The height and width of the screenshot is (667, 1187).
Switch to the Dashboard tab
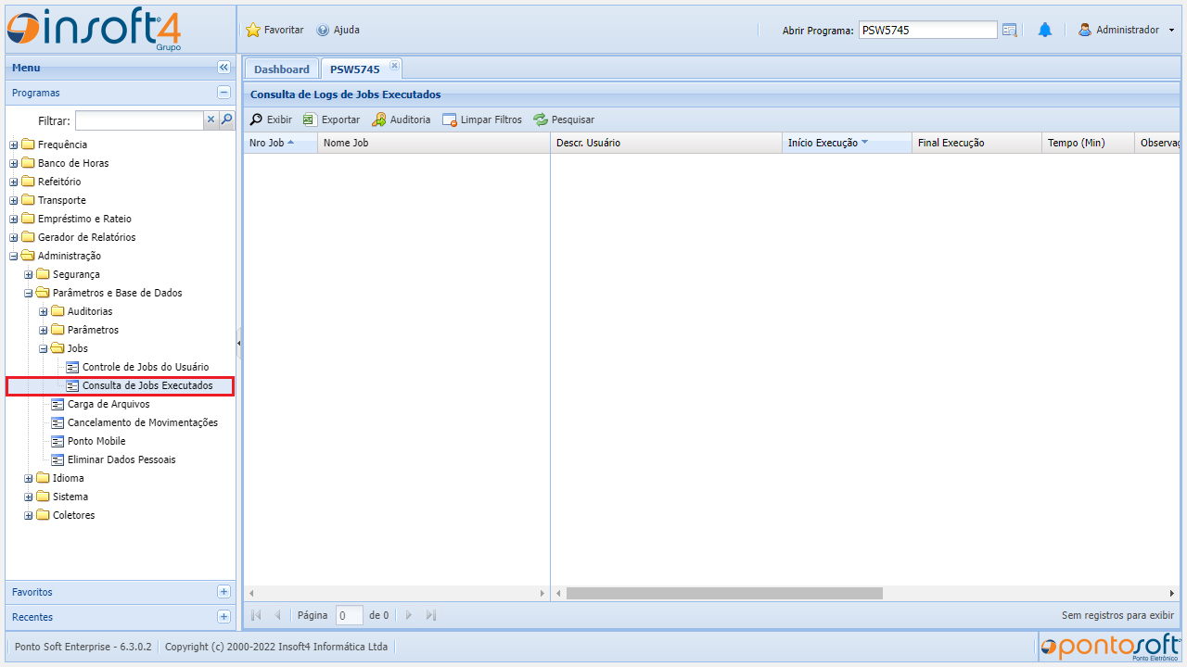coord(282,69)
